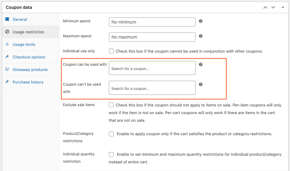Viewport: 290px width, 171px height.
Task: Click the Maximum spend label
Action: [x=77, y=36]
